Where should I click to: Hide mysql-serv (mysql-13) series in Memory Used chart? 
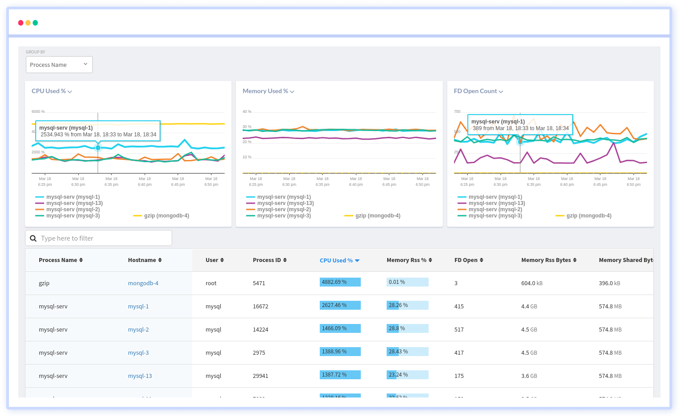(285, 203)
